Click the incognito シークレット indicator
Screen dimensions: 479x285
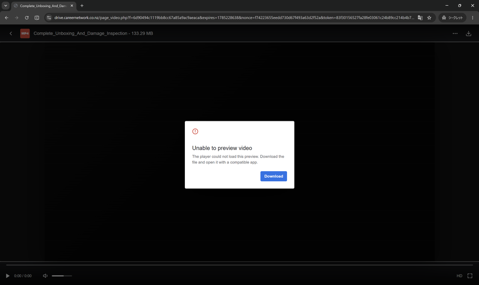click(452, 18)
